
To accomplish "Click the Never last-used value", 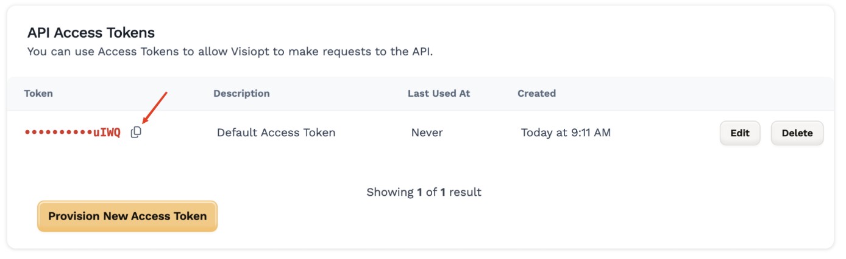I will tap(427, 133).
